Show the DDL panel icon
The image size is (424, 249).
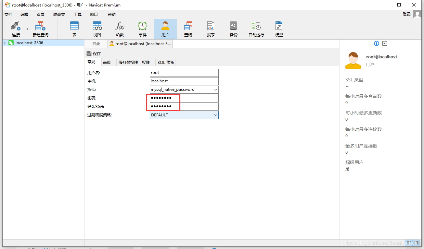click(x=385, y=43)
